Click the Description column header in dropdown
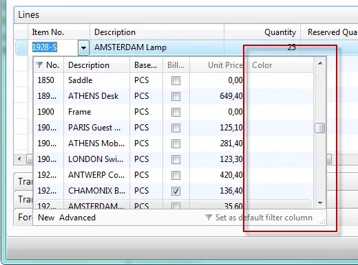 click(x=89, y=65)
